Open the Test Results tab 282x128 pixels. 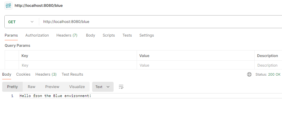72,74
